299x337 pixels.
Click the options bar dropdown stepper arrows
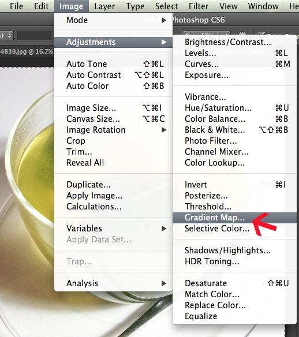click(9, 35)
